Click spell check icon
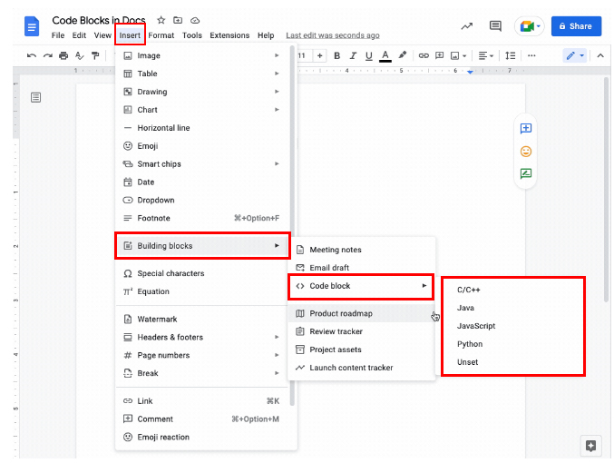614x463 pixels. coord(80,55)
